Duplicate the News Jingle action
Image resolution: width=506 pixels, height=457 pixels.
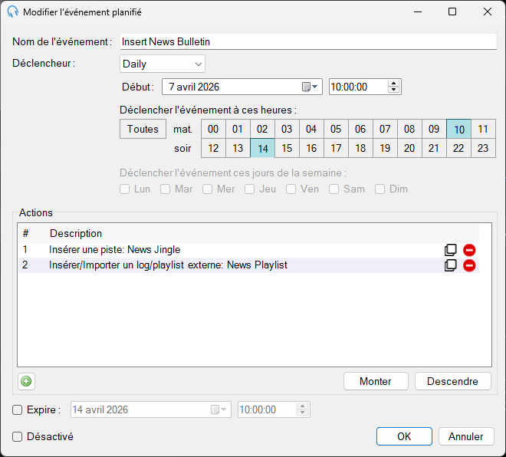pyautogui.click(x=451, y=250)
